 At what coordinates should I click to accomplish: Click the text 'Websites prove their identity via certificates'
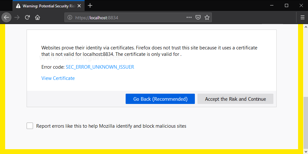(88, 48)
